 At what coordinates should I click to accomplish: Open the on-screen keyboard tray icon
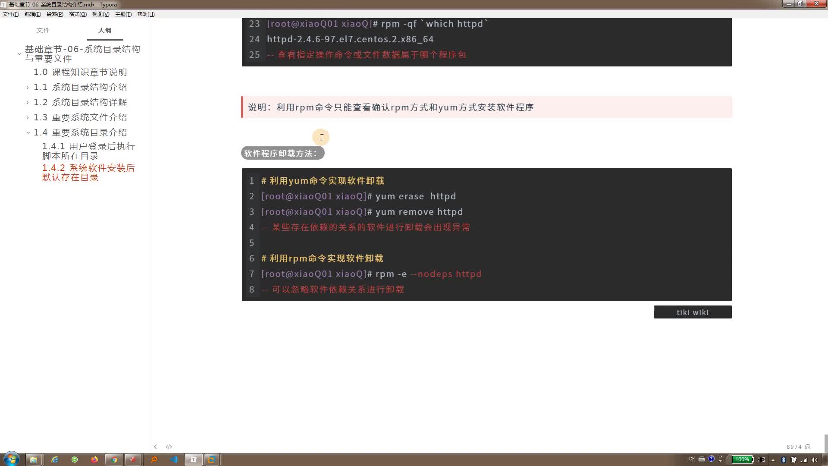click(x=701, y=459)
